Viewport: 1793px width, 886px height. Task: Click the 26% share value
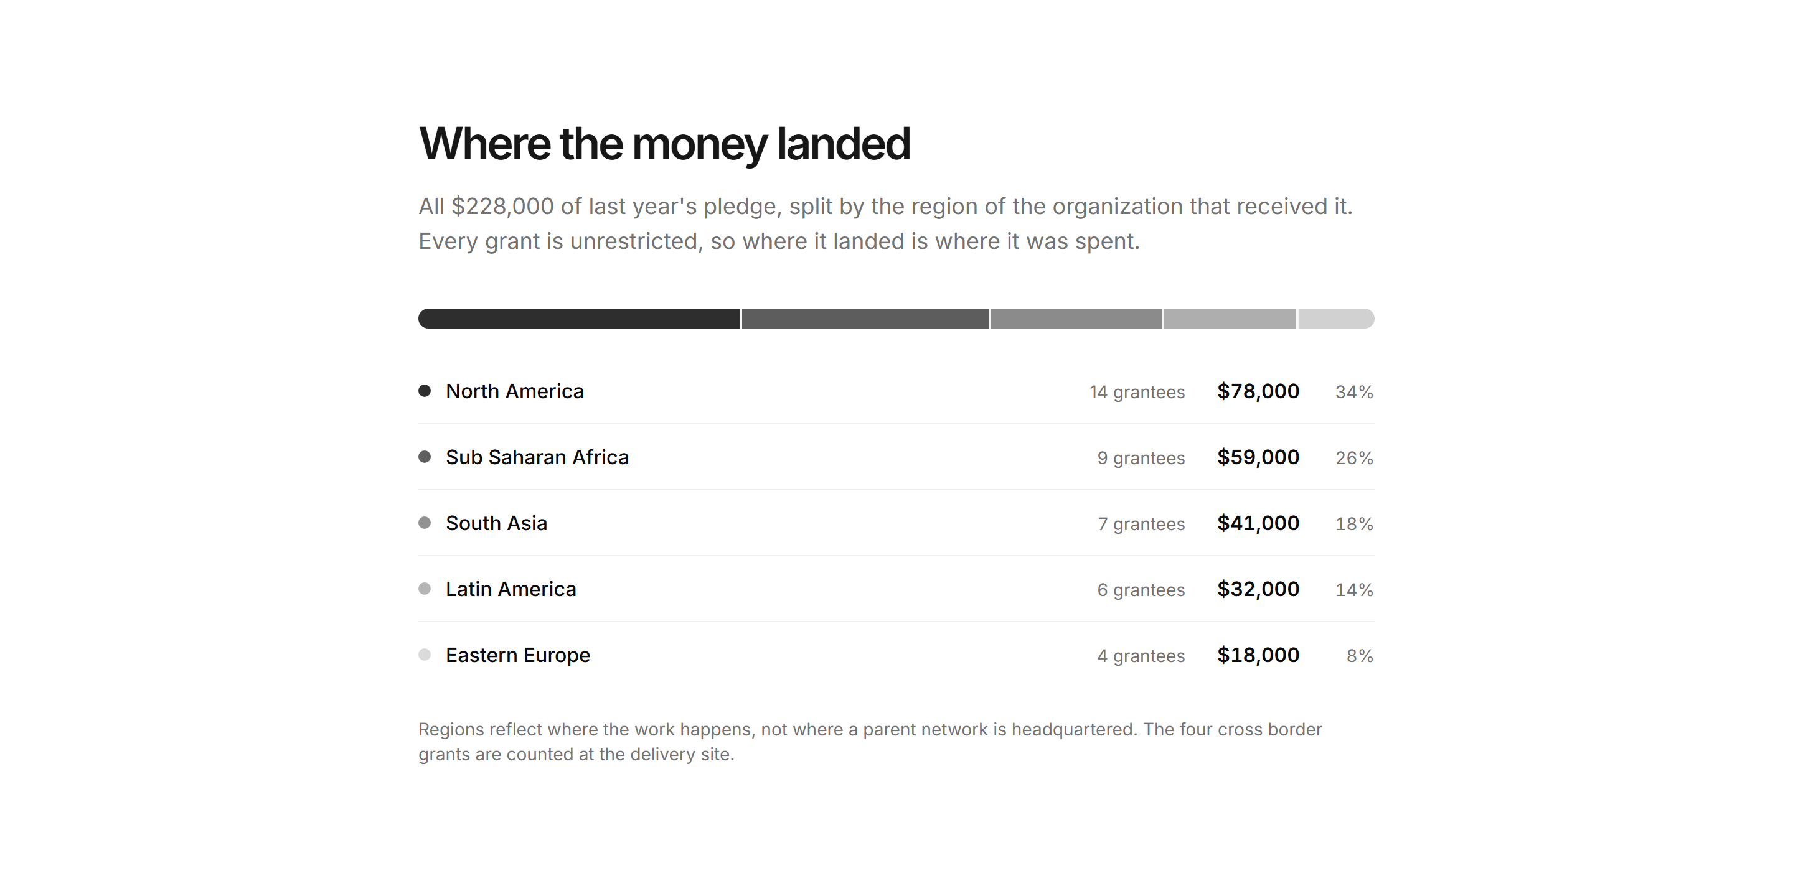click(x=1355, y=459)
